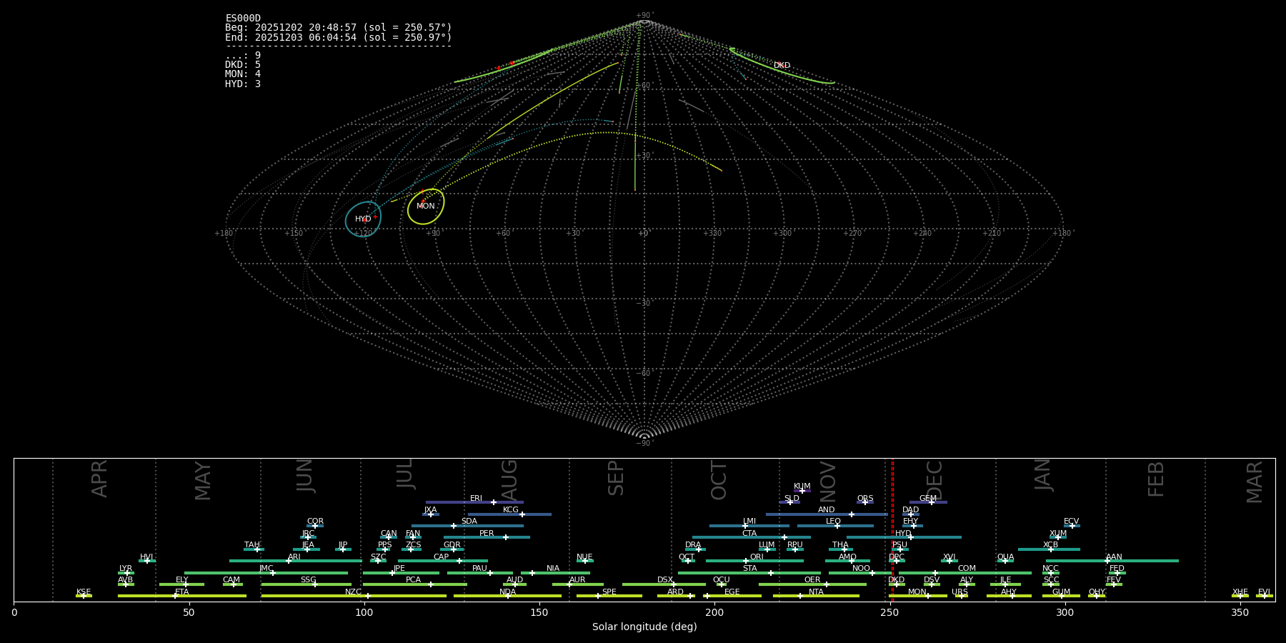Click the ORI shower peak plus marker
1286x643 pixels.
pos(746,561)
